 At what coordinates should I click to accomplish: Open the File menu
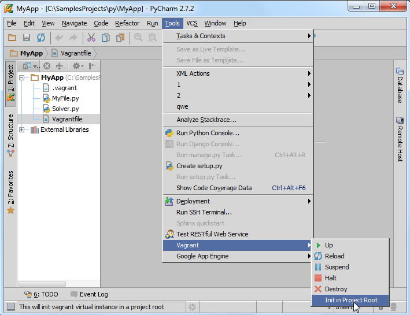[12, 23]
